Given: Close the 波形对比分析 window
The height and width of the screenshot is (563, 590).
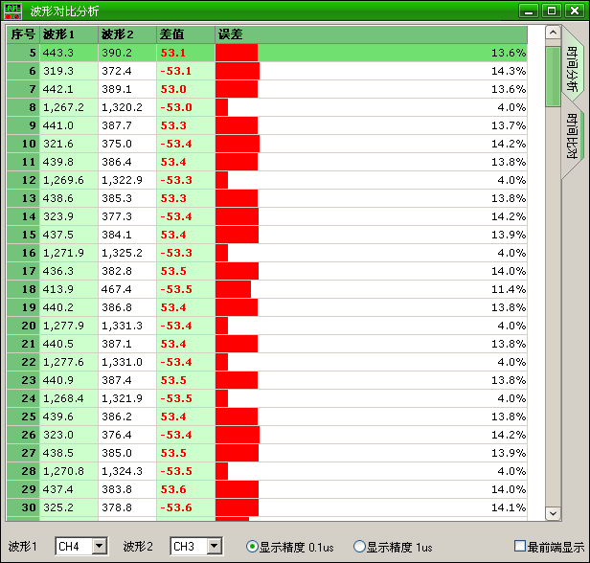Looking at the screenshot, I should (x=574, y=11).
